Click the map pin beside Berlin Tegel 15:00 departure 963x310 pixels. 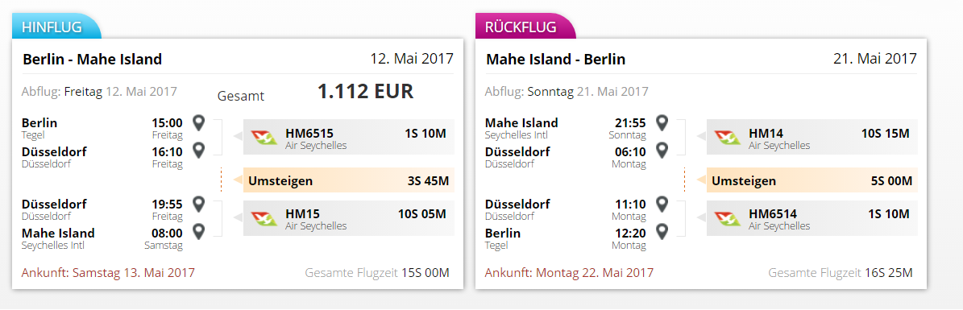click(x=197, y=122)
